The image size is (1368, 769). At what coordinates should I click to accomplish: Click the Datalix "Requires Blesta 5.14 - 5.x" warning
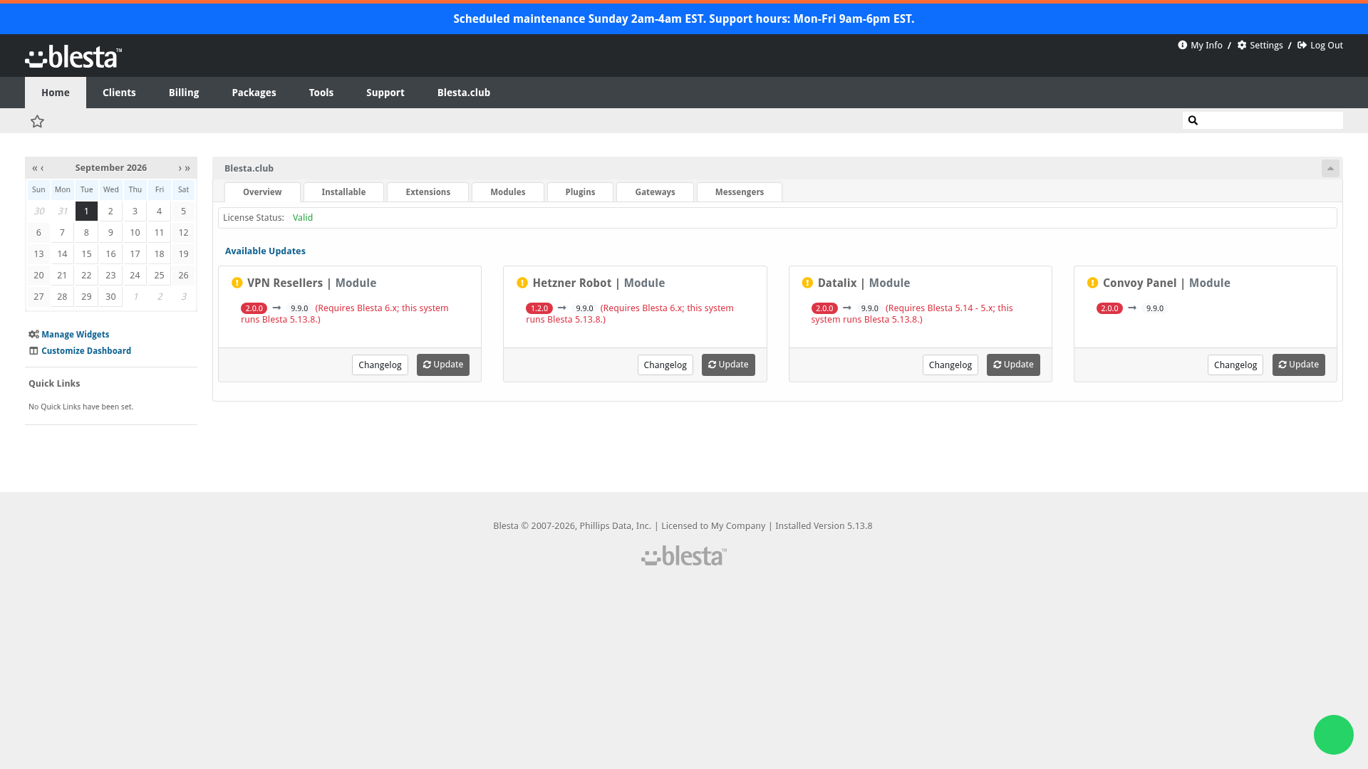912,314
